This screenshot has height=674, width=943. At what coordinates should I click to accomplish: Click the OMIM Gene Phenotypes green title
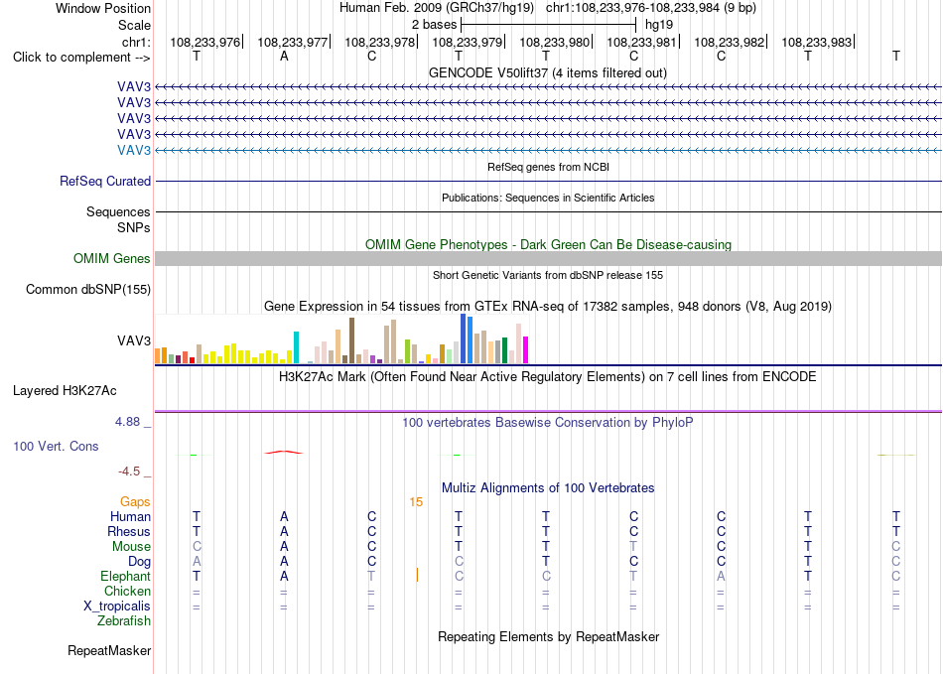tap(549, 245)
